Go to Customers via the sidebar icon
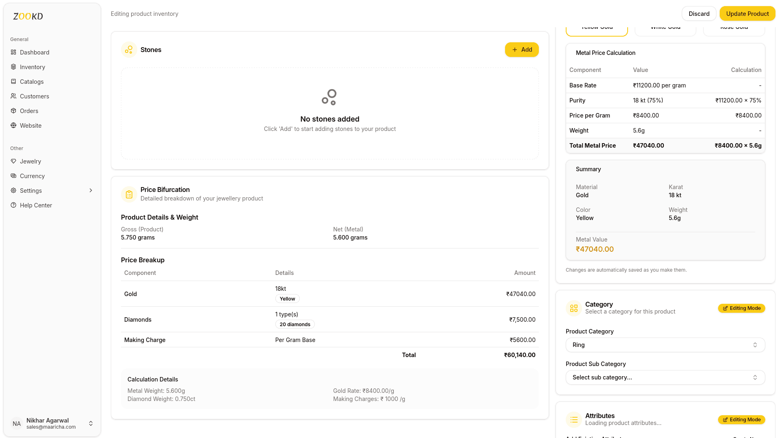Viewport: 782px width, 438px height. pos(34,96)
